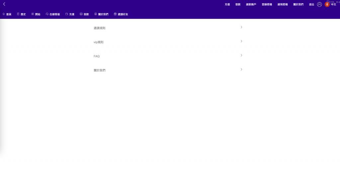Image resolution: width=340 pixels, height=175 pixels.
Task: Click the back arrow icon
Action: [4, 4]
